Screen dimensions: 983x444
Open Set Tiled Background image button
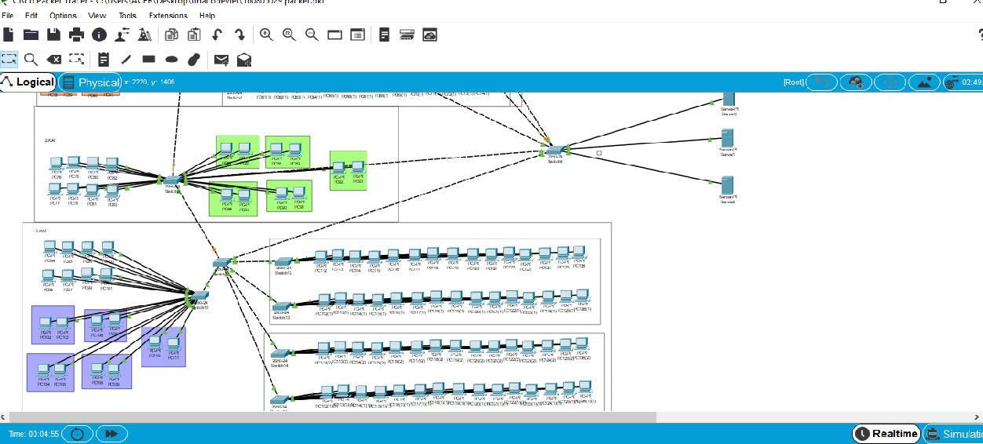pyautogui.click(x=925, y=82)
